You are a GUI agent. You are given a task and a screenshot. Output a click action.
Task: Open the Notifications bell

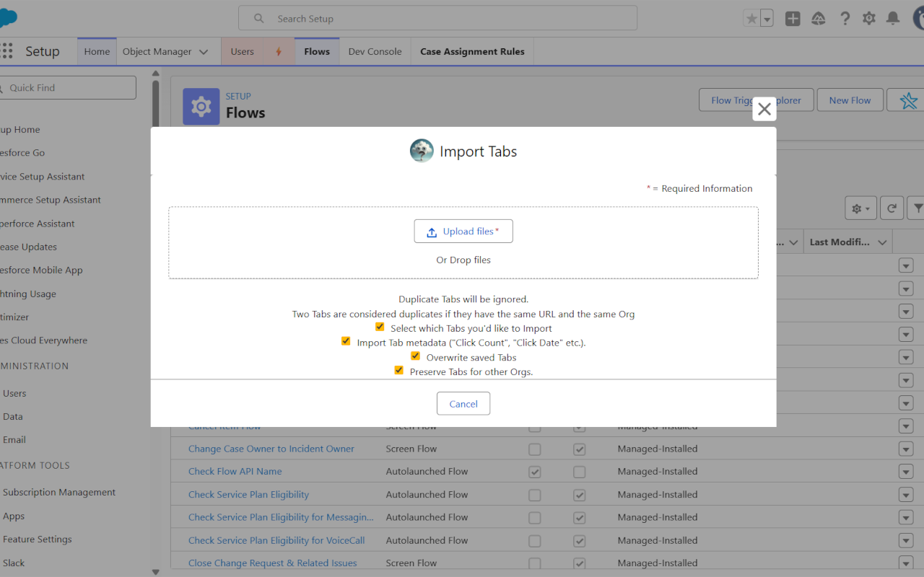click(893, 19)
